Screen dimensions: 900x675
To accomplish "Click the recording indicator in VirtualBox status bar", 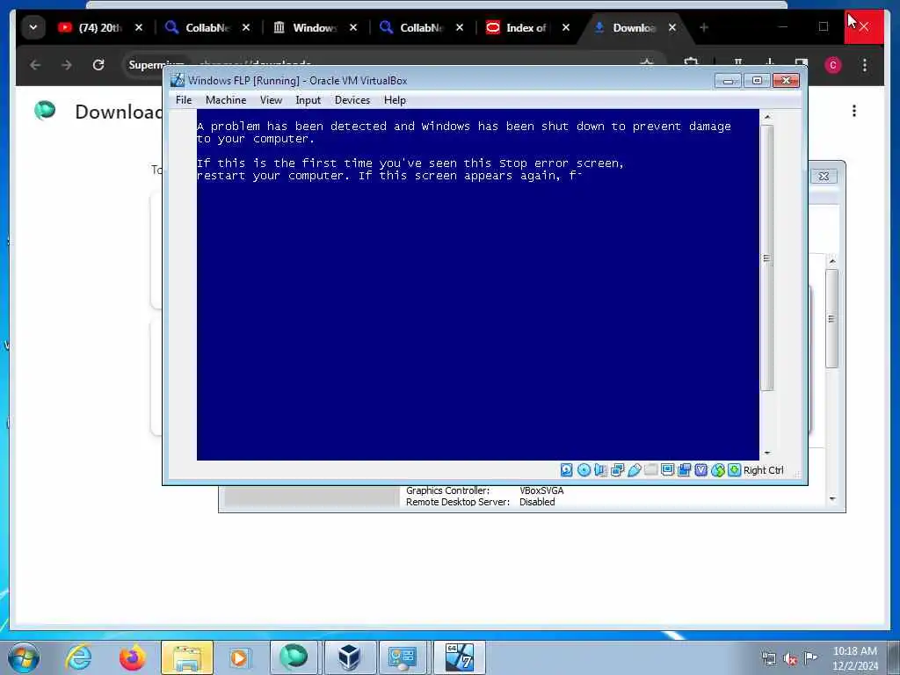I will (684, 470).
